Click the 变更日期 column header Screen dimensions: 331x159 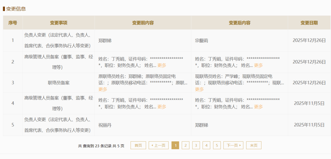click(x=309, y=23)
